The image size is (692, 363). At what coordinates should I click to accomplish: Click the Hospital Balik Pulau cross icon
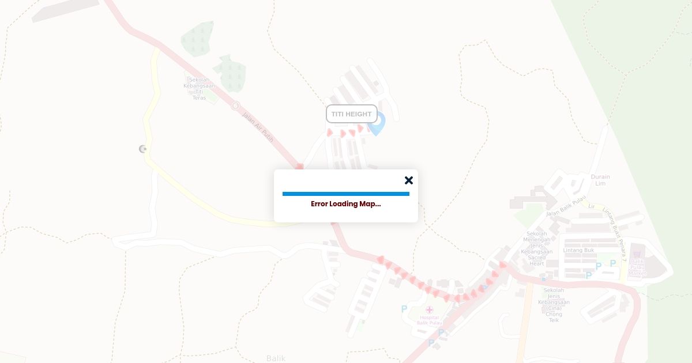point(430,310)
